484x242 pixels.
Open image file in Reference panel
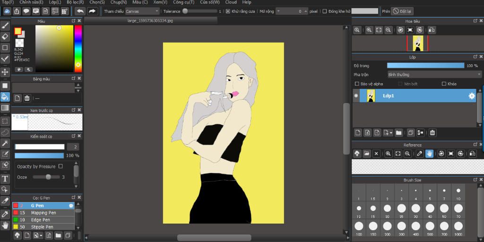coord(367,154)
